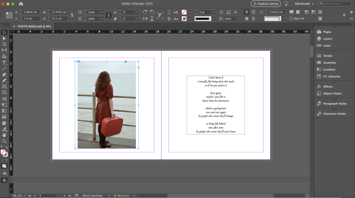Viewport: 355px width, 198px height.
Task: Select the Type tool
Action: coord(4,63)
